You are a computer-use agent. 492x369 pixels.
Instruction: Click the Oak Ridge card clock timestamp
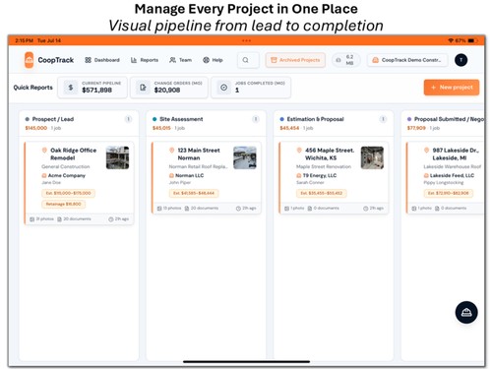coord(119,218)
